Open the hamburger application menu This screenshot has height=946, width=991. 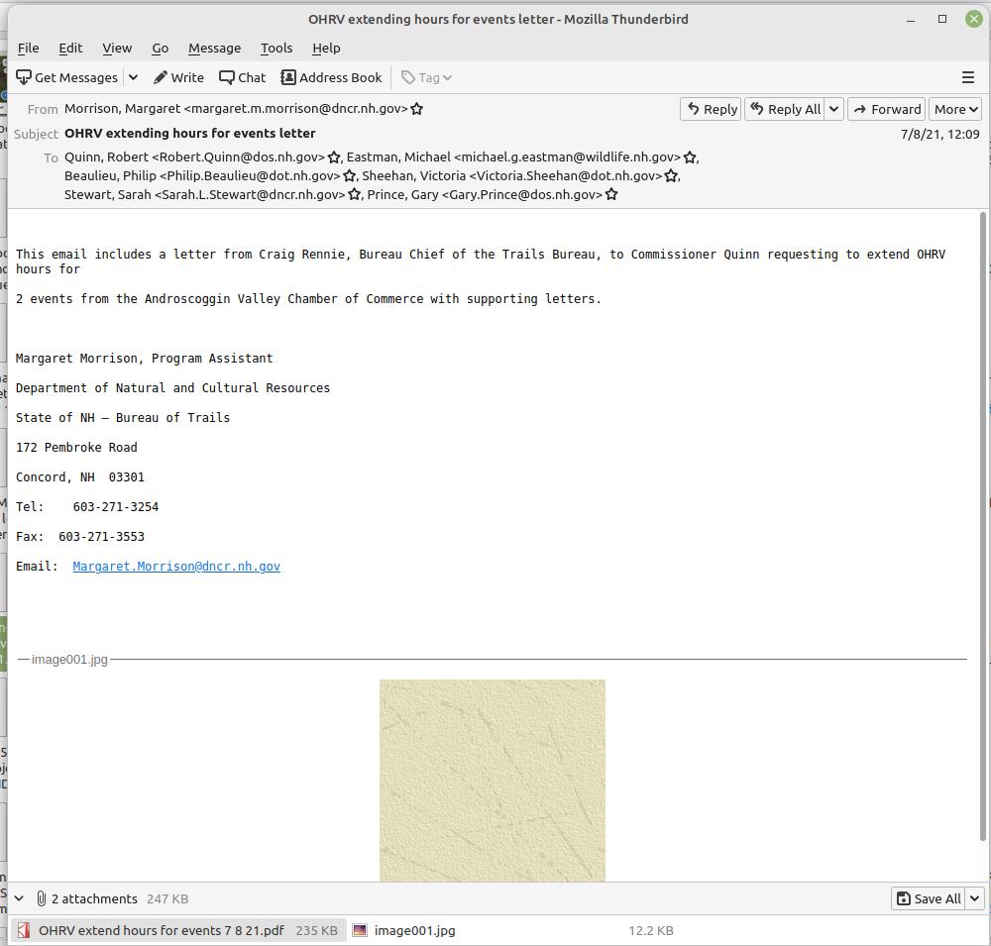tap(968, 77)
